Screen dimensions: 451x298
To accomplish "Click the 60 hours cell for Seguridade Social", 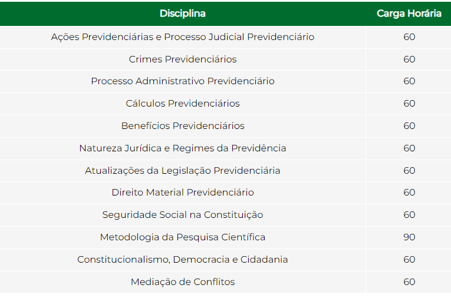I will coord(409,215).
